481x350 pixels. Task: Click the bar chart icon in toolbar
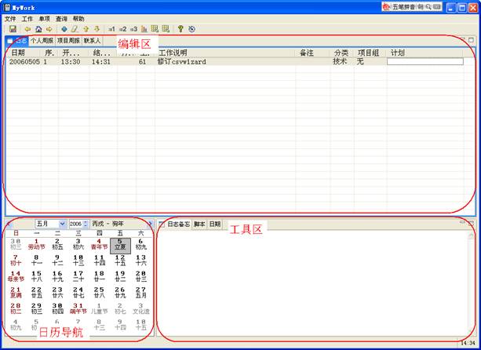tap(145, 29)
